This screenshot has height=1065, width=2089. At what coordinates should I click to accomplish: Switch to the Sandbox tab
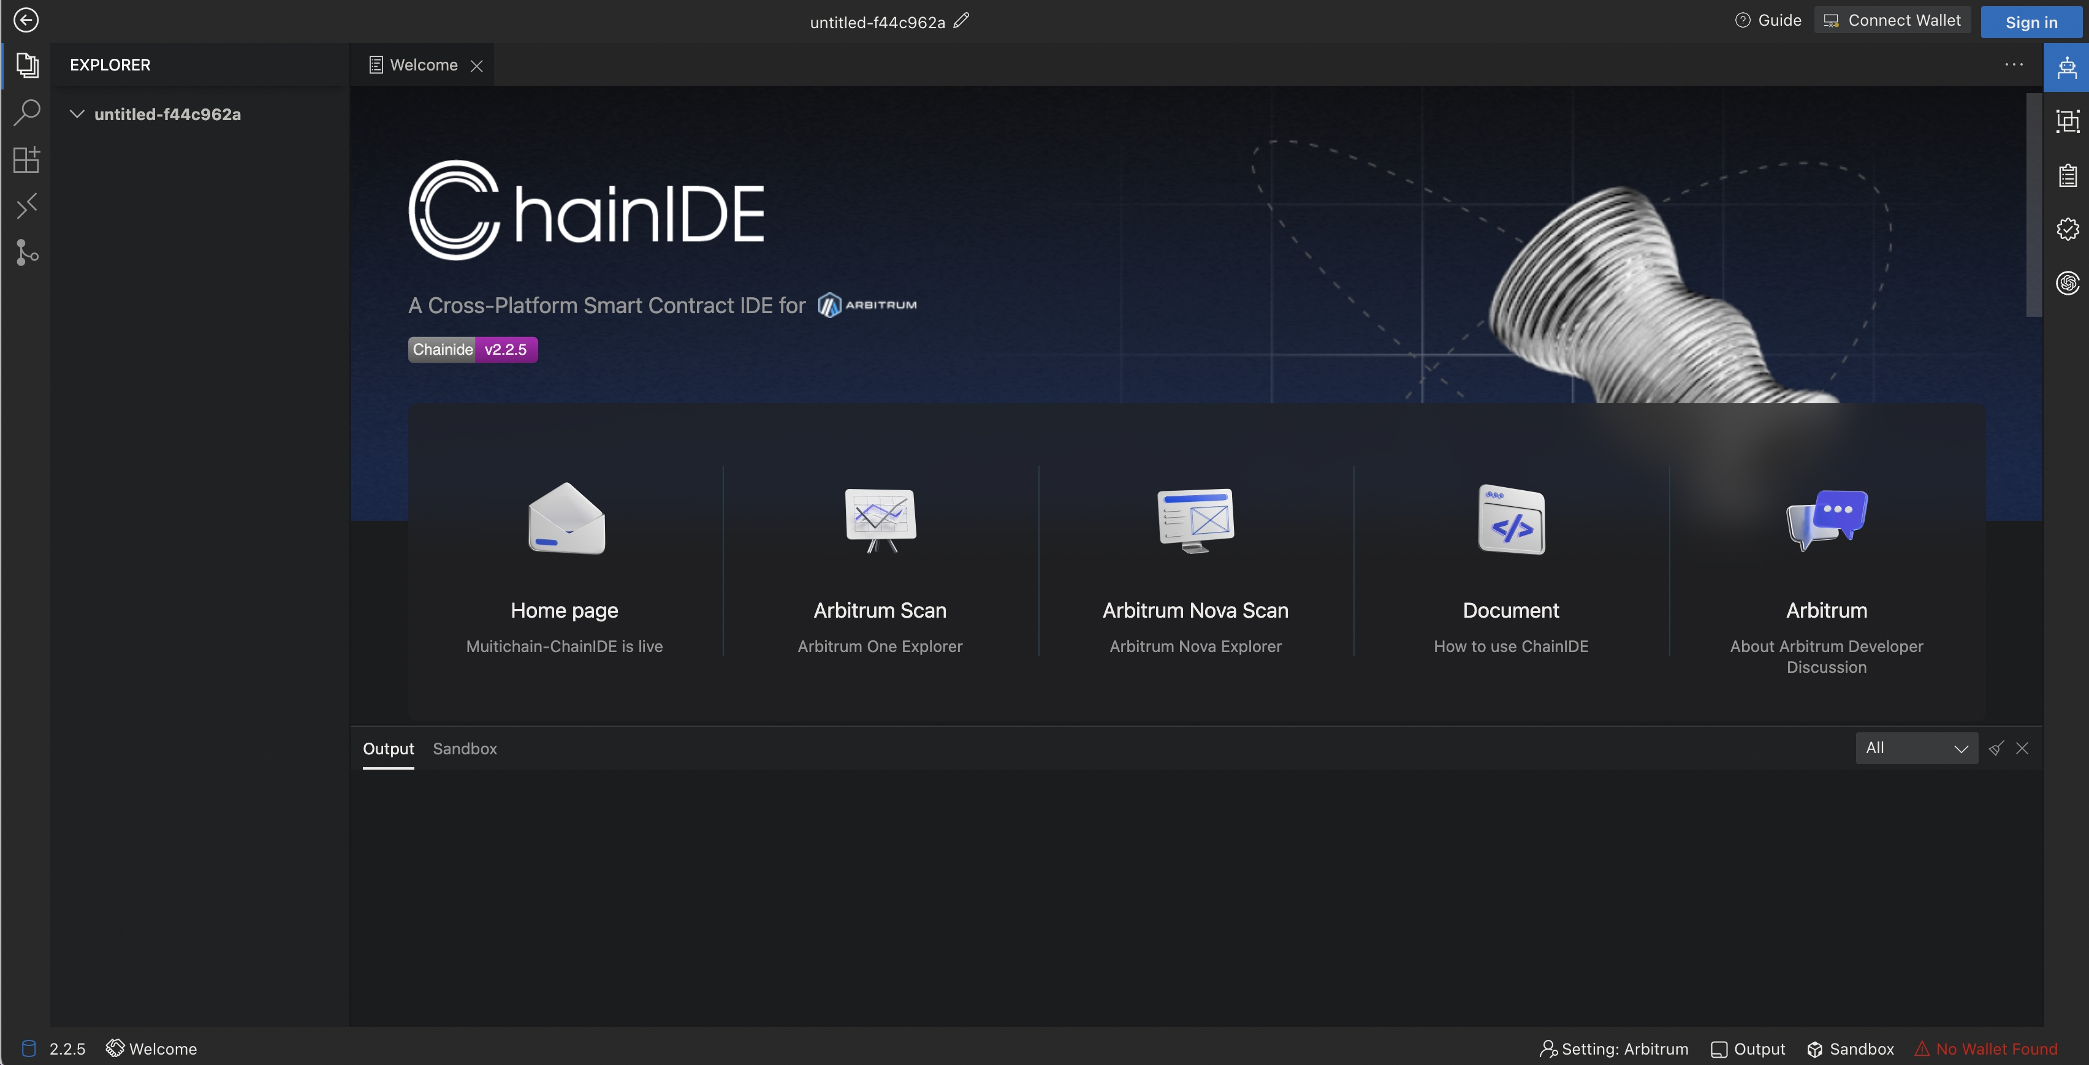click(465, 749)
